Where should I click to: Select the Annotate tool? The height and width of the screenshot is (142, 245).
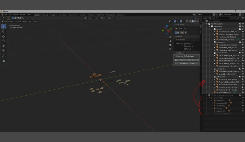[x=4, y=55]
